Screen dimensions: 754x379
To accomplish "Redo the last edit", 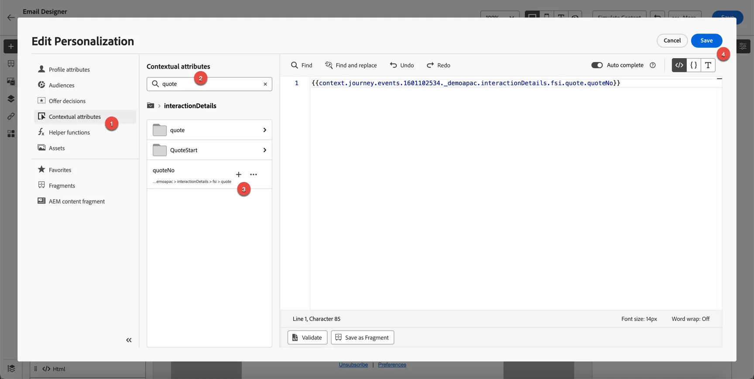I will click(x=439, y=65).
